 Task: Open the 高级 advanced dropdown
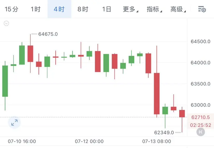point(178,9)
